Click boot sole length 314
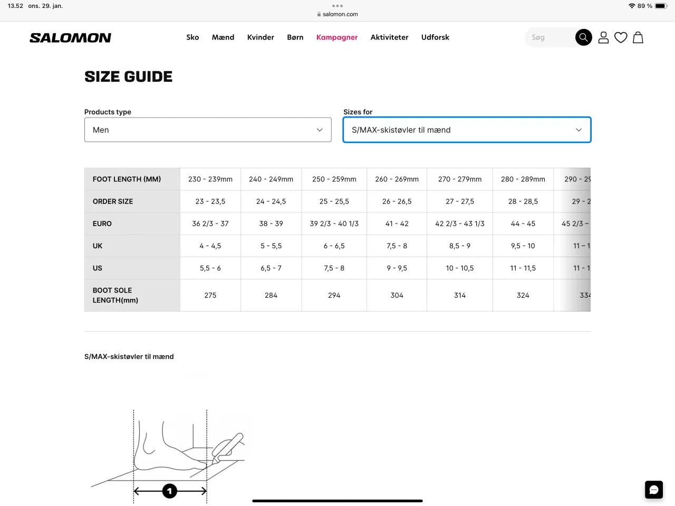Image resolution: width=675 pixels, height=506 pixels. (x=460, y=295)
